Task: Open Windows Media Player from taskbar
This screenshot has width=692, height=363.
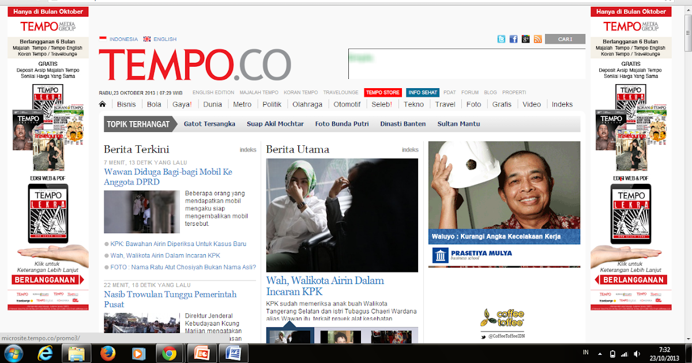Action: click(x=138, y=353)
